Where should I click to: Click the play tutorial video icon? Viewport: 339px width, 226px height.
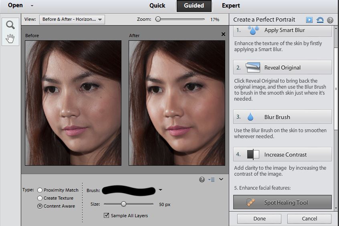pos(309,20)
